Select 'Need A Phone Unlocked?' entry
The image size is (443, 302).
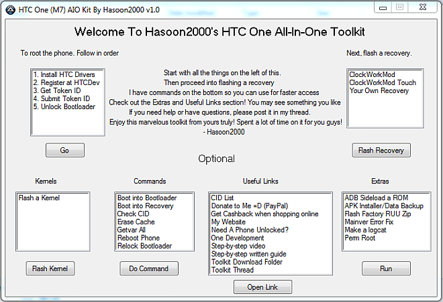click(250, 230)
